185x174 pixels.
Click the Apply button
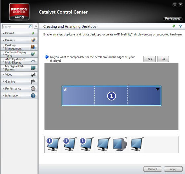click(173, 169)
